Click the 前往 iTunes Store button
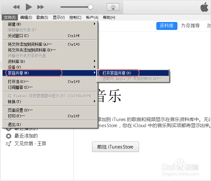211x181 pixels. 115,147
